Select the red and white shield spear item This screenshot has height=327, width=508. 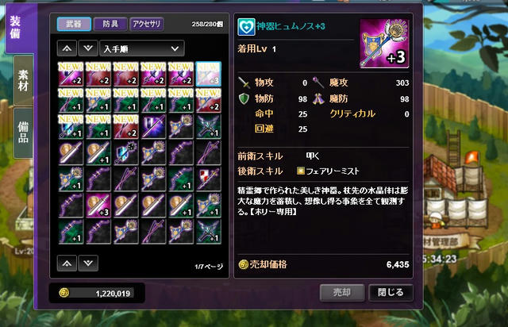click(x=208, y=179)
